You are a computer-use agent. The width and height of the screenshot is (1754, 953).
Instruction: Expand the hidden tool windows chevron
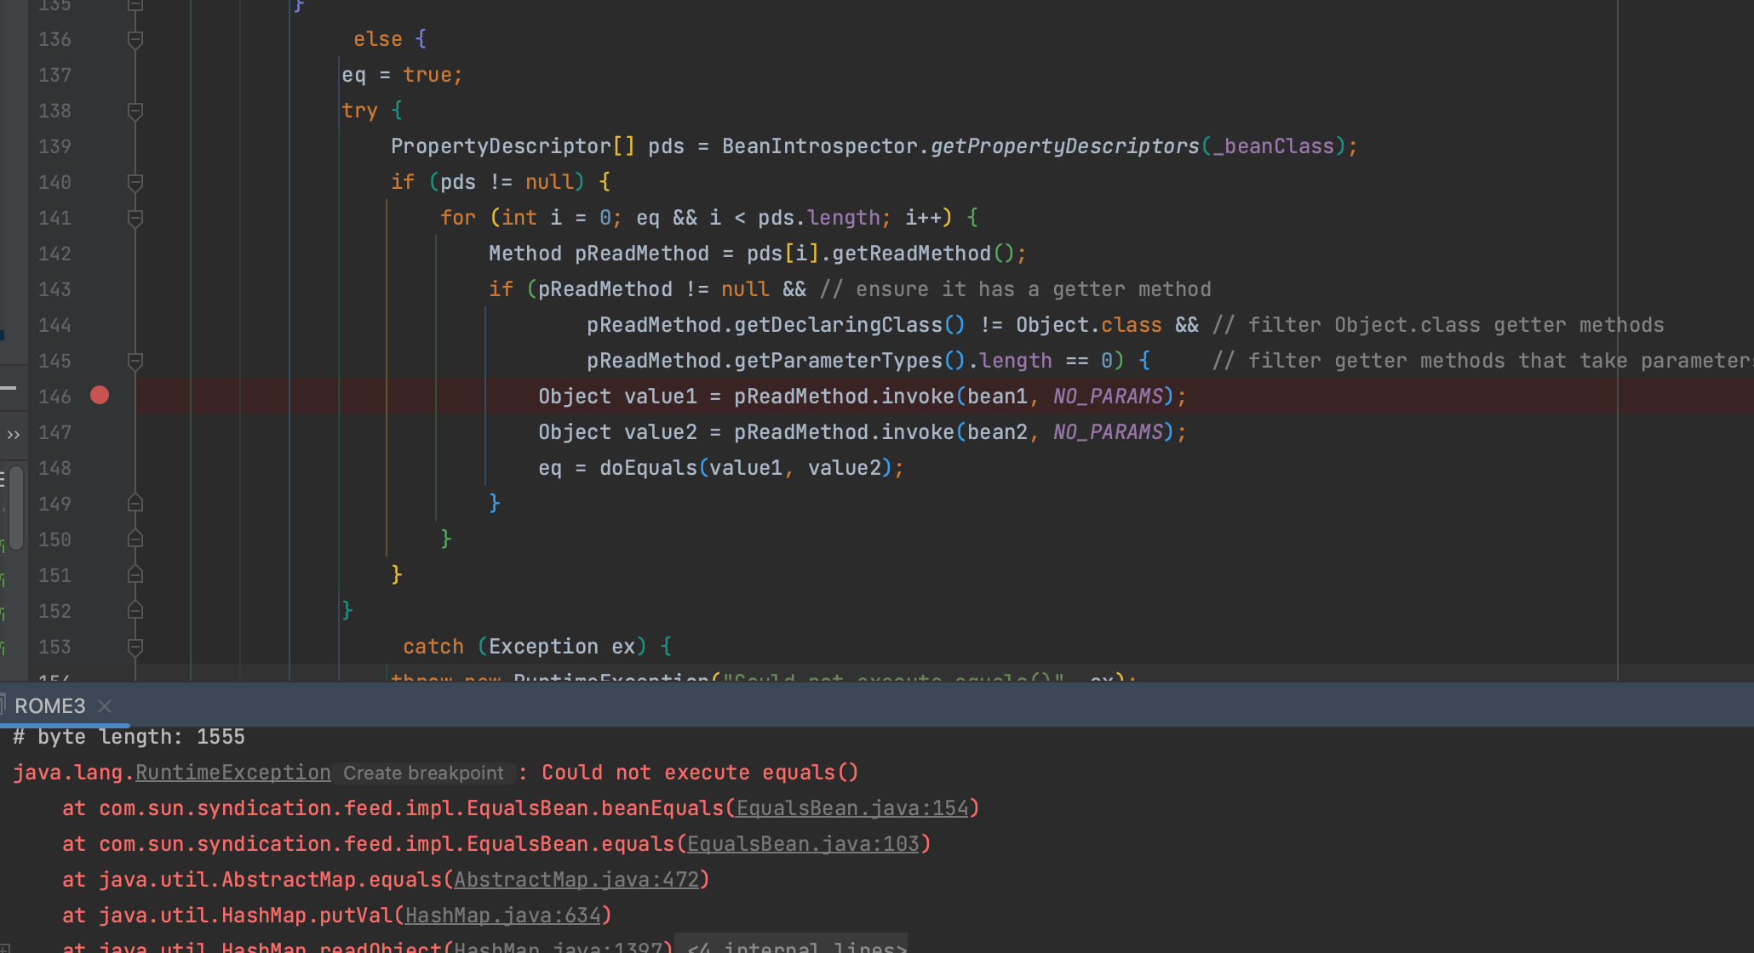13,435
